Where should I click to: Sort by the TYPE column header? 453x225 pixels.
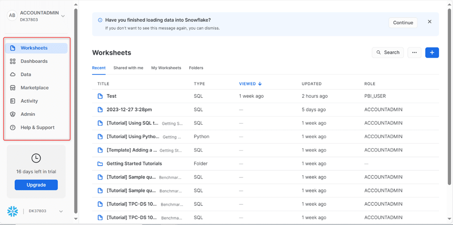[199, 84]
